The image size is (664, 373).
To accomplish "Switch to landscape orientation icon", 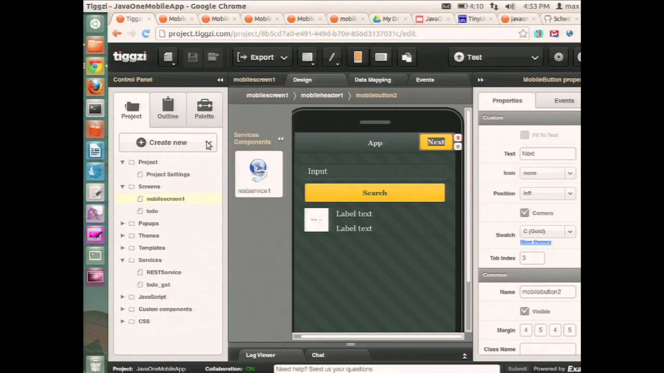I will [x=381, y=57].
